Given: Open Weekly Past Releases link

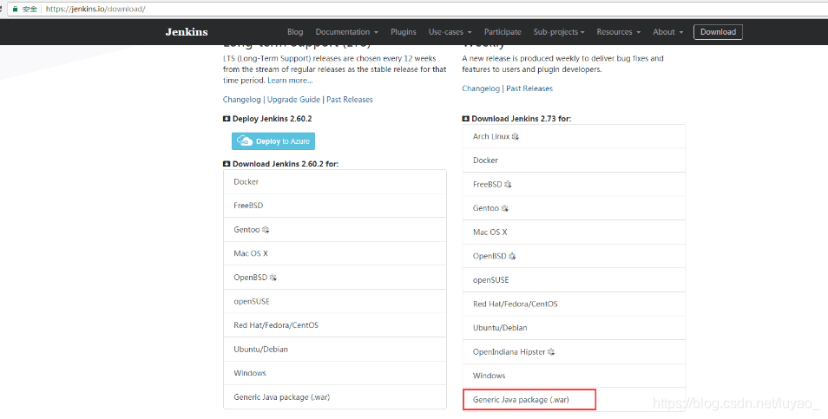Looking at the screenshot, I should click(529, 88).
